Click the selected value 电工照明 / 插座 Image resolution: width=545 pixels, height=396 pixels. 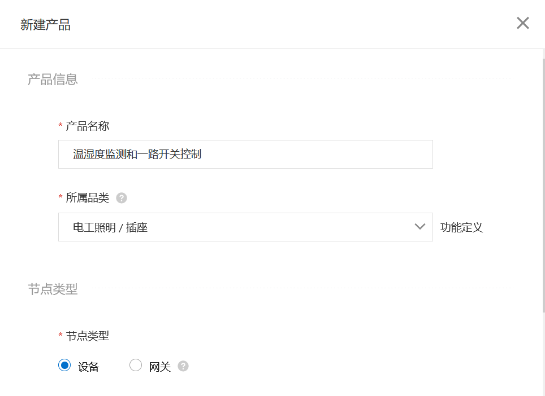(x=110, y=228)
